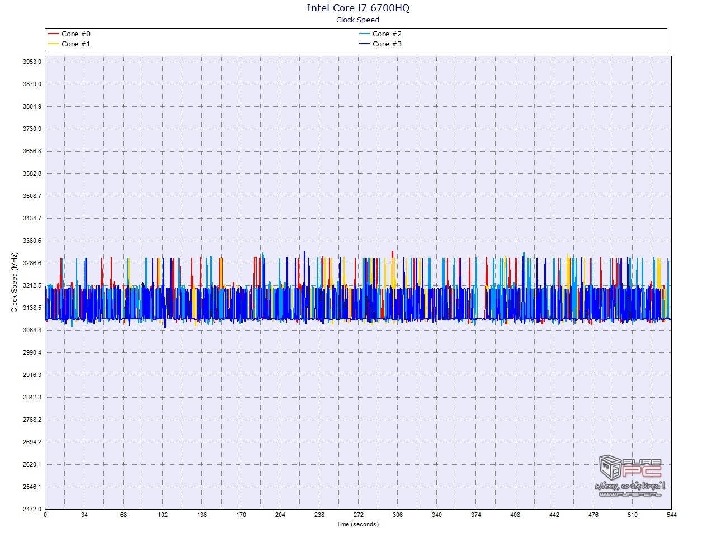Screen dimensions: 716x537
Task: Click the 2546.1 y-axis value
Action: pos(32,487)
